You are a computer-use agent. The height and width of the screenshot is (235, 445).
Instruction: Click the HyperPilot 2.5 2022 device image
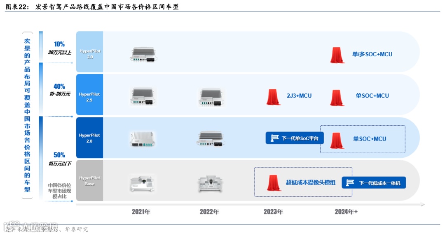(x=211, y=97)
